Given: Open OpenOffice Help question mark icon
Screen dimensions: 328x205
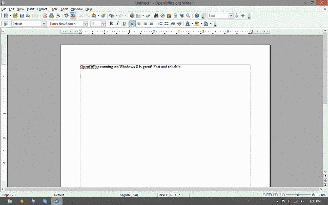Looking at the screenshot, I should pyautogui.click(x=197, y=16).
